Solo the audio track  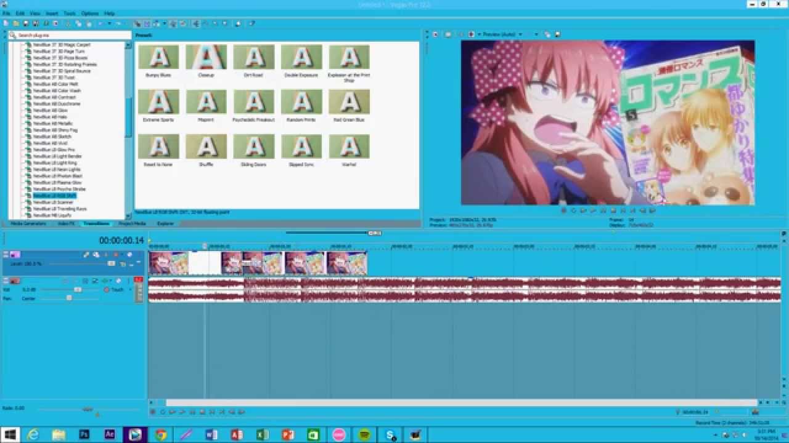point(129,281)
